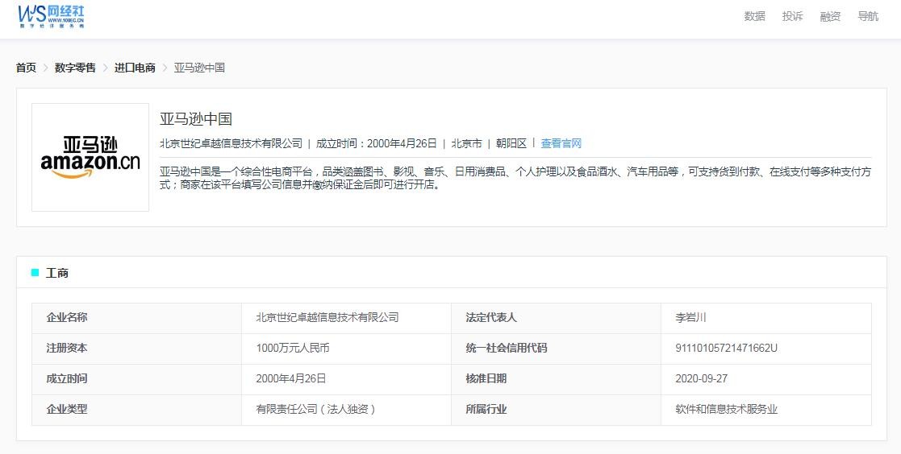
Task: Click the 网经社 site logo
Action: pos(52,16)
